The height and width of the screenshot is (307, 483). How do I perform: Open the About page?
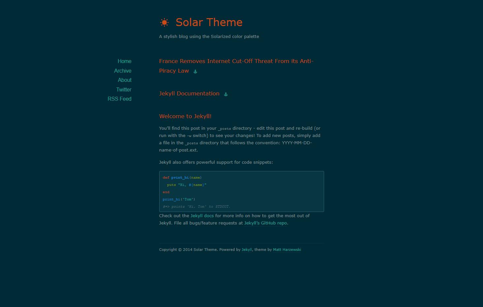[124, 80]
